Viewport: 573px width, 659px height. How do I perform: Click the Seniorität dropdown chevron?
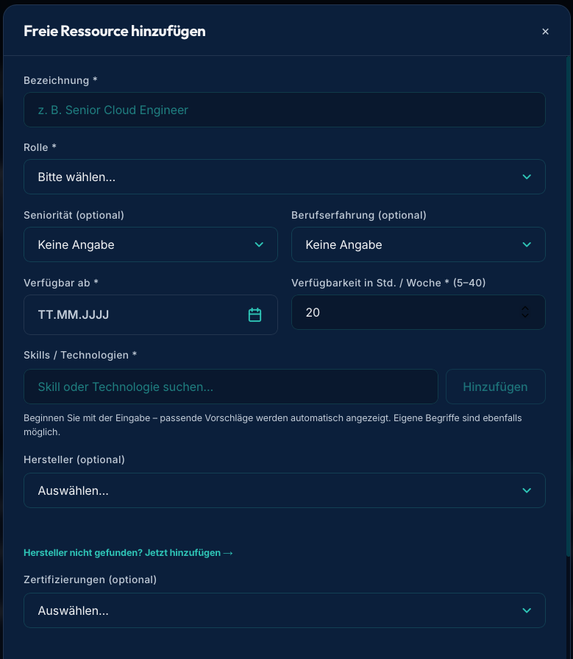pos(259,244)
